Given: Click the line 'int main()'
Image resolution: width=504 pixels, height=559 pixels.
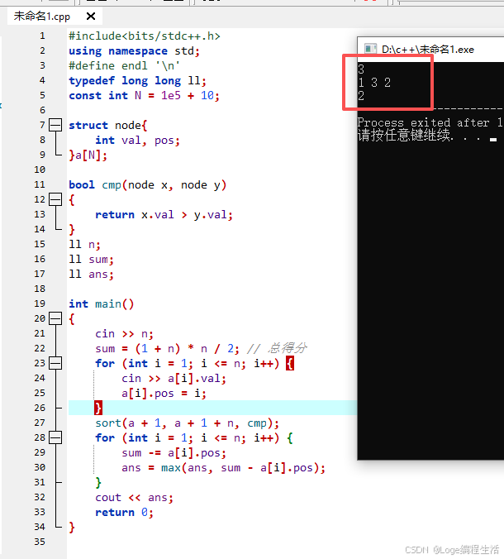Looking at the screenshot, I should click(x=102, y=304).
